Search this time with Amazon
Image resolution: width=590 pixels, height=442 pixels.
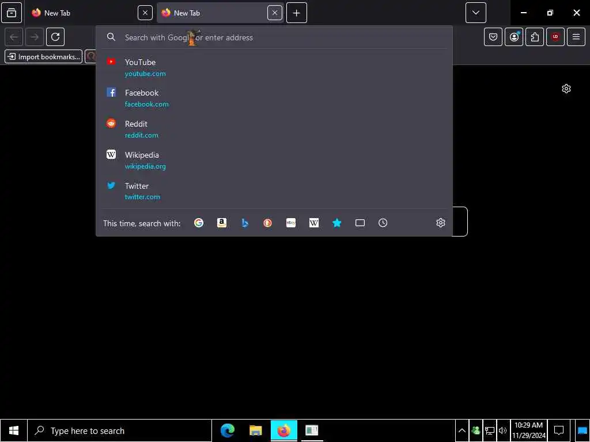click(x=222, y=223)
